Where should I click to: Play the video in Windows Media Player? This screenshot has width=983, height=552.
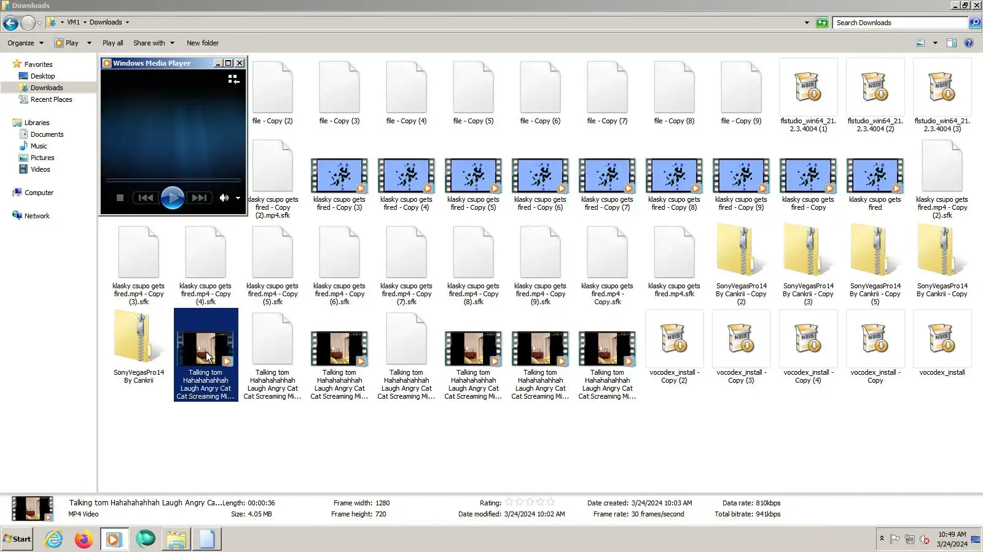172,197
